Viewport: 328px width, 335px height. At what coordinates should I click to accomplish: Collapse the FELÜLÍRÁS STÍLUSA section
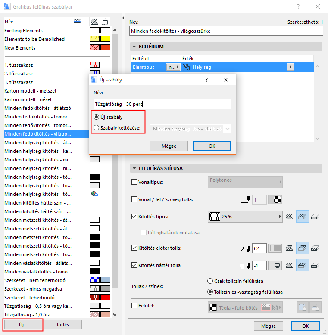(x=134, y=168)
